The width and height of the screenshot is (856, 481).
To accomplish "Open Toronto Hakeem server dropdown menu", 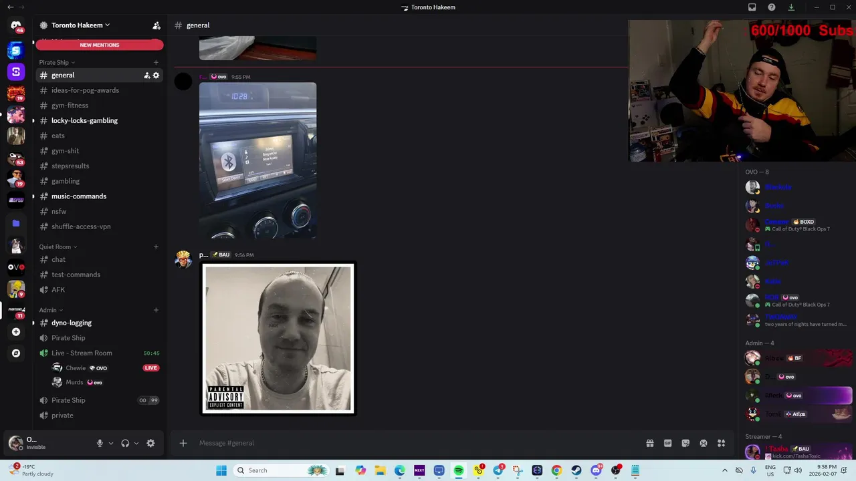I will [80, 25].
